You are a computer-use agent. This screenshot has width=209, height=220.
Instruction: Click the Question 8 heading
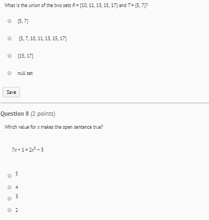[28, 114]
